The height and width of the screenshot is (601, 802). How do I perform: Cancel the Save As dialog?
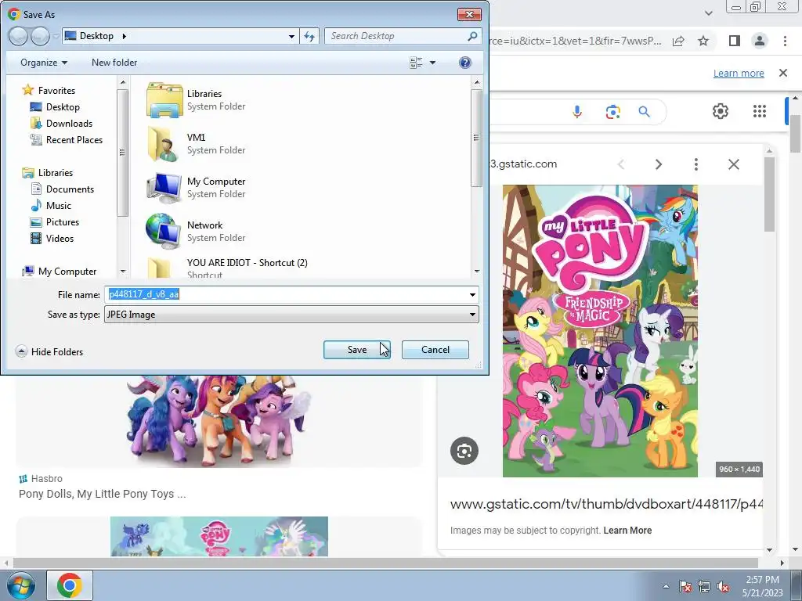[x=435, y=350]
